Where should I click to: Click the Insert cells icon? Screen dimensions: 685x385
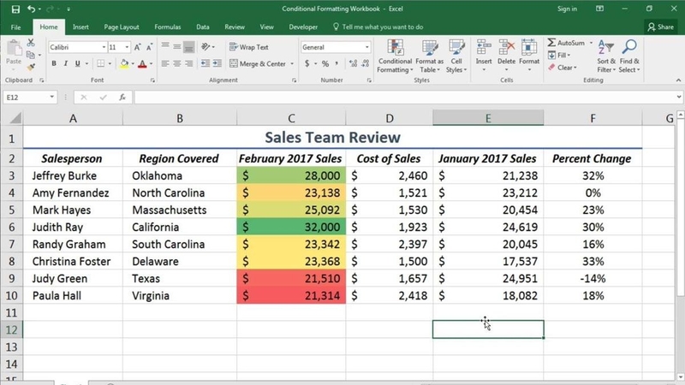[484, 47]
